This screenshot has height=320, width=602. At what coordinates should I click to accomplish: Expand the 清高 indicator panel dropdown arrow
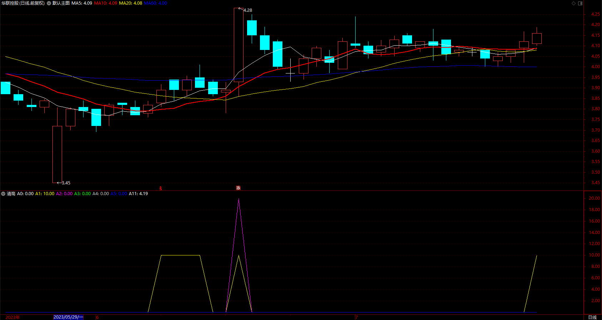tap(3, 194)
